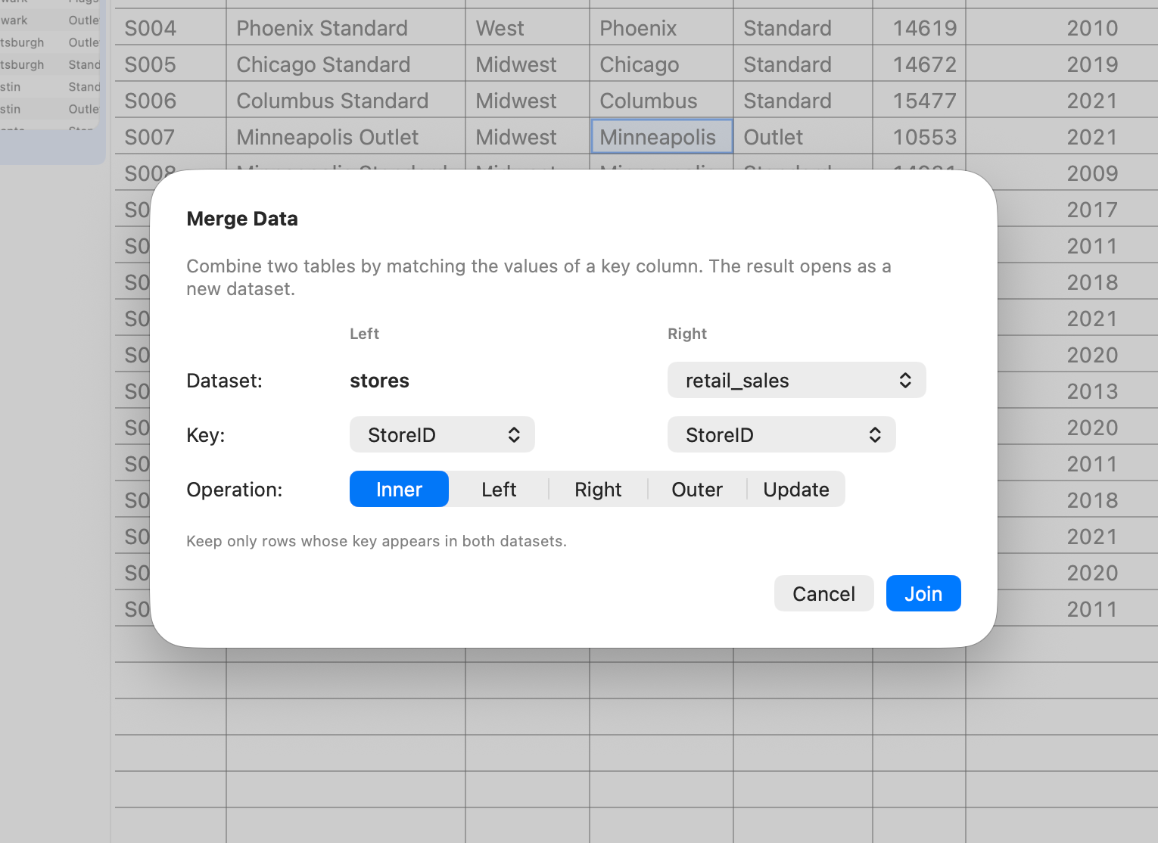The width and height of the screenshot is (1158, 843).
Task: Click the Chicago Standard cell
Action: (x=346, y=64)
